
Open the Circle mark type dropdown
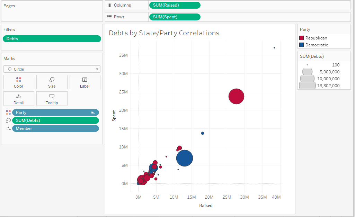point(52,69)
